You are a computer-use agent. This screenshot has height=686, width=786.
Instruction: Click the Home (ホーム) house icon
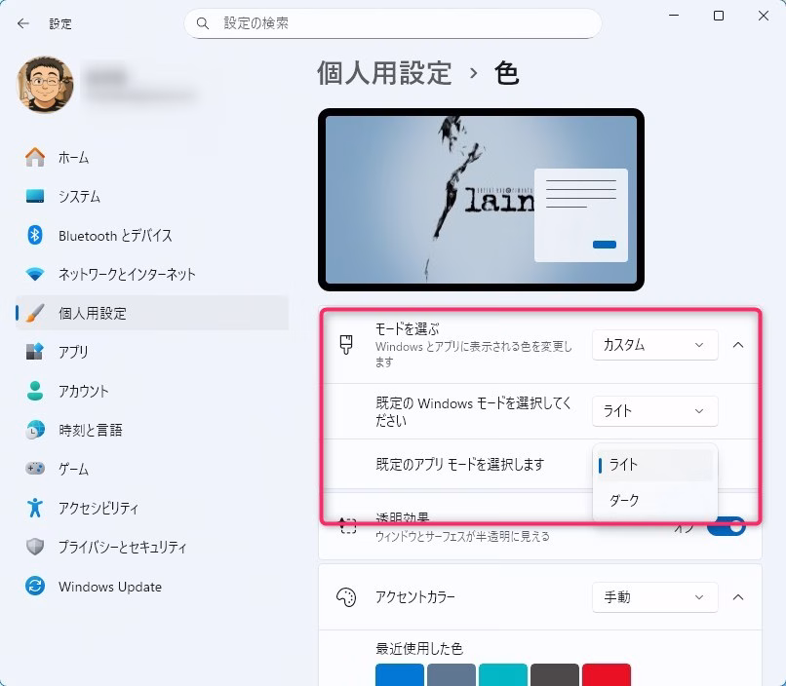(35, 157)
